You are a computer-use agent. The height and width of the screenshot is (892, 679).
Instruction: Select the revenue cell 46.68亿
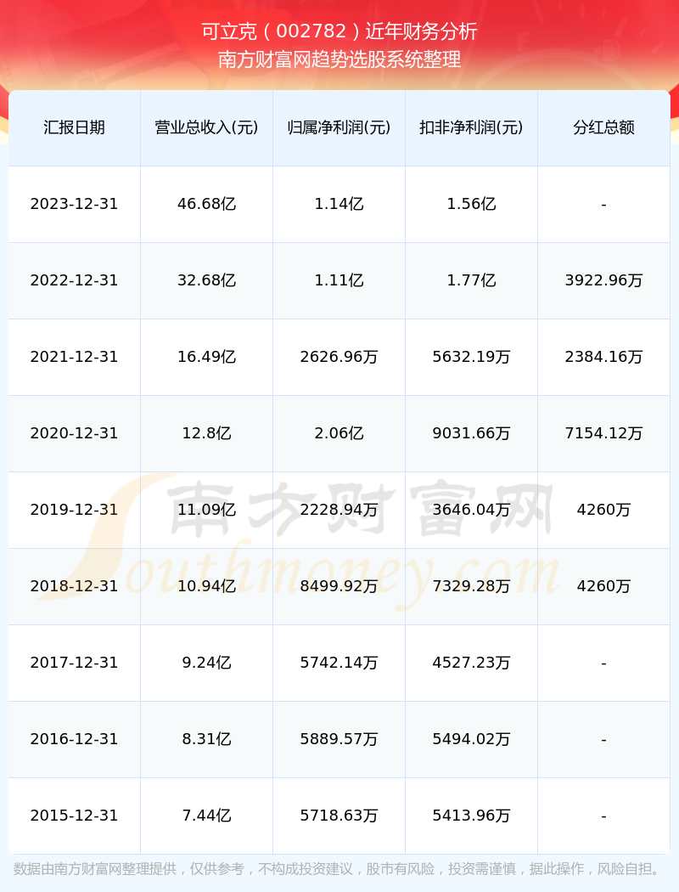tap(207, 204)
